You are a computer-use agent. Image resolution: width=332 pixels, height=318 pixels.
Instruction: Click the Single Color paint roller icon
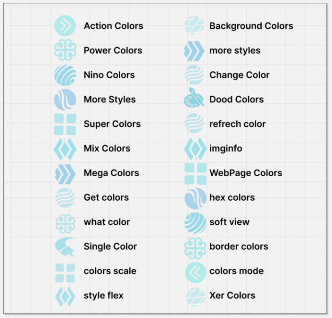tap(65, 246)
